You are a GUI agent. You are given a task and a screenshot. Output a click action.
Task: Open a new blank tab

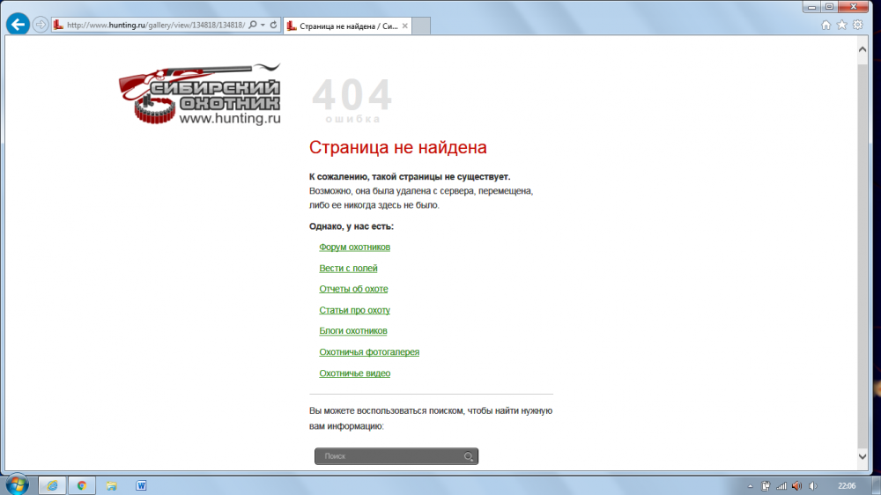click(x=422, y=26)
